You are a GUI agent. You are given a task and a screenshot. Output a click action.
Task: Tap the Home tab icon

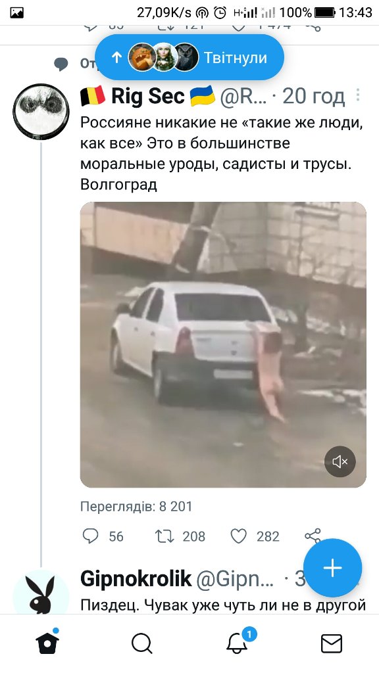pyautogui.click(x=47, y=643)
